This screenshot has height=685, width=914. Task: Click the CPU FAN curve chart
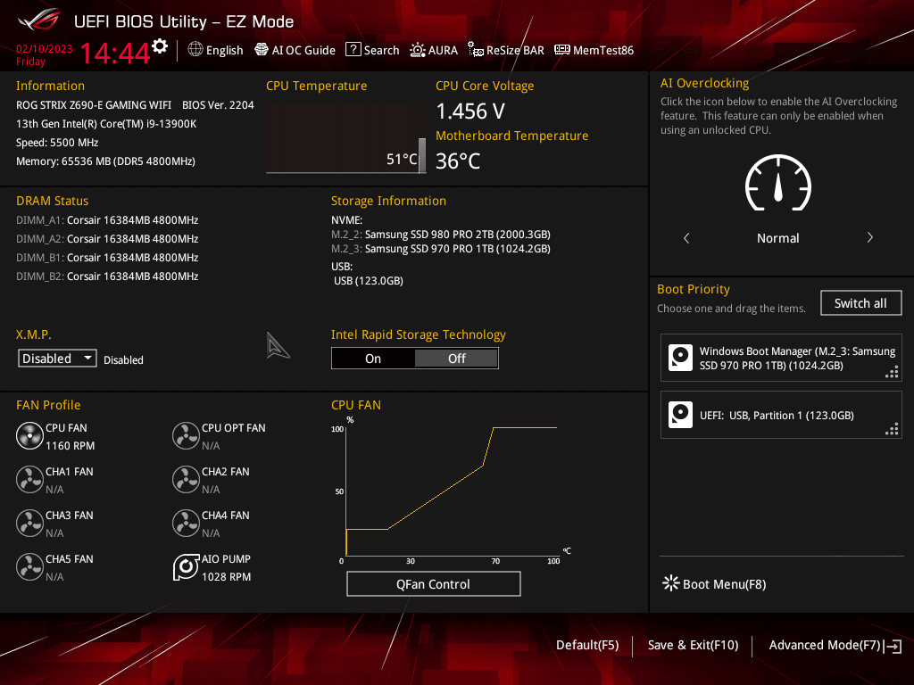450,490
